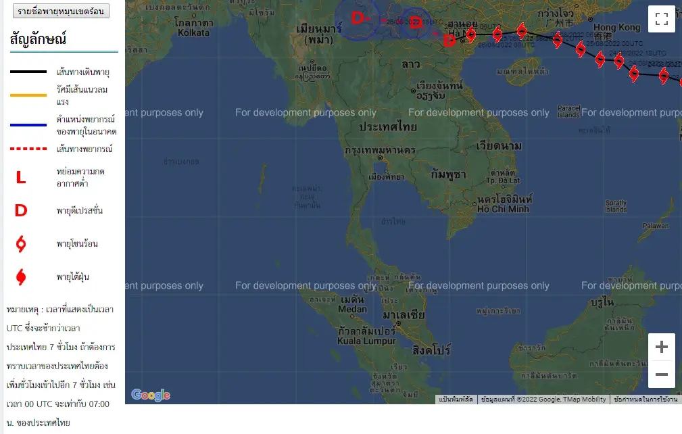Click the typhoon legend symbol beside พายุไต้ฝุ่น
682x434 pixels.
[x=21, y=277]
